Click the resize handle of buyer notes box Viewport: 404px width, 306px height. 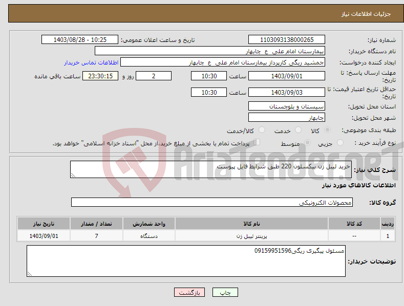pos(30,274)
